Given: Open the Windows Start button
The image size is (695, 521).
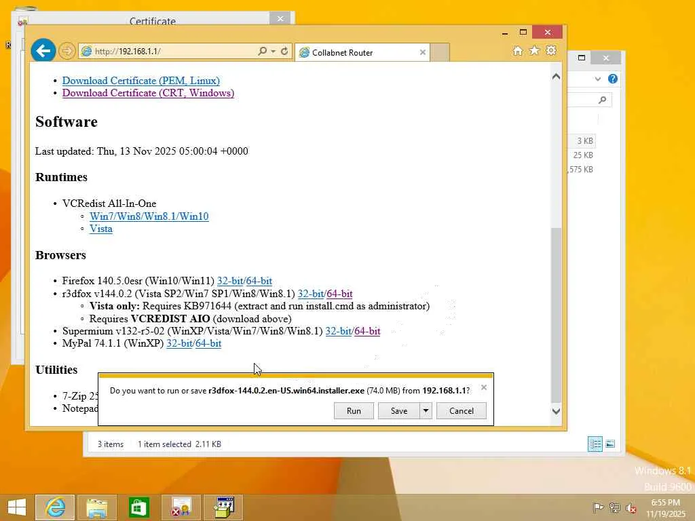Looking at the screenshot, I should 17,507.
